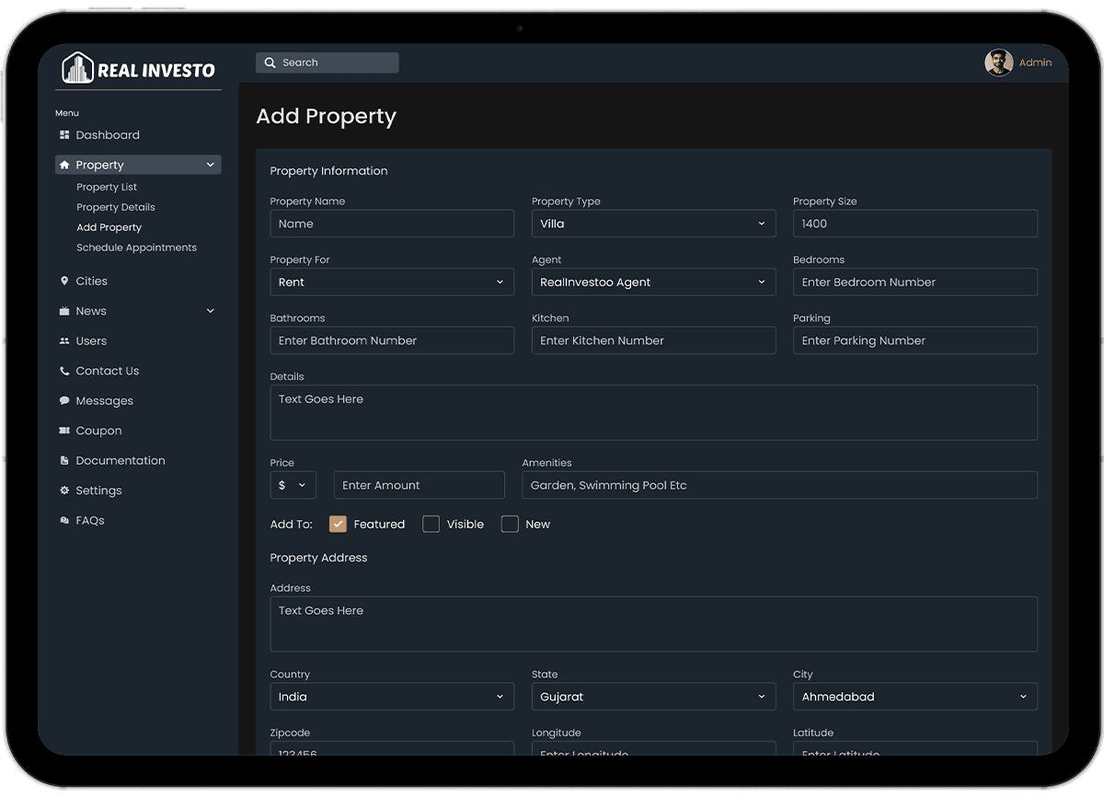Check the Visible checkbox

(431, 525)
